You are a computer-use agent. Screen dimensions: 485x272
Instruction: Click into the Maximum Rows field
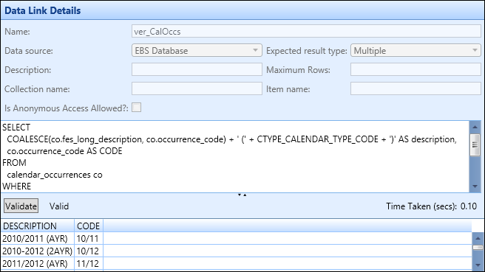pyautogui.click(x=416, y=70)
